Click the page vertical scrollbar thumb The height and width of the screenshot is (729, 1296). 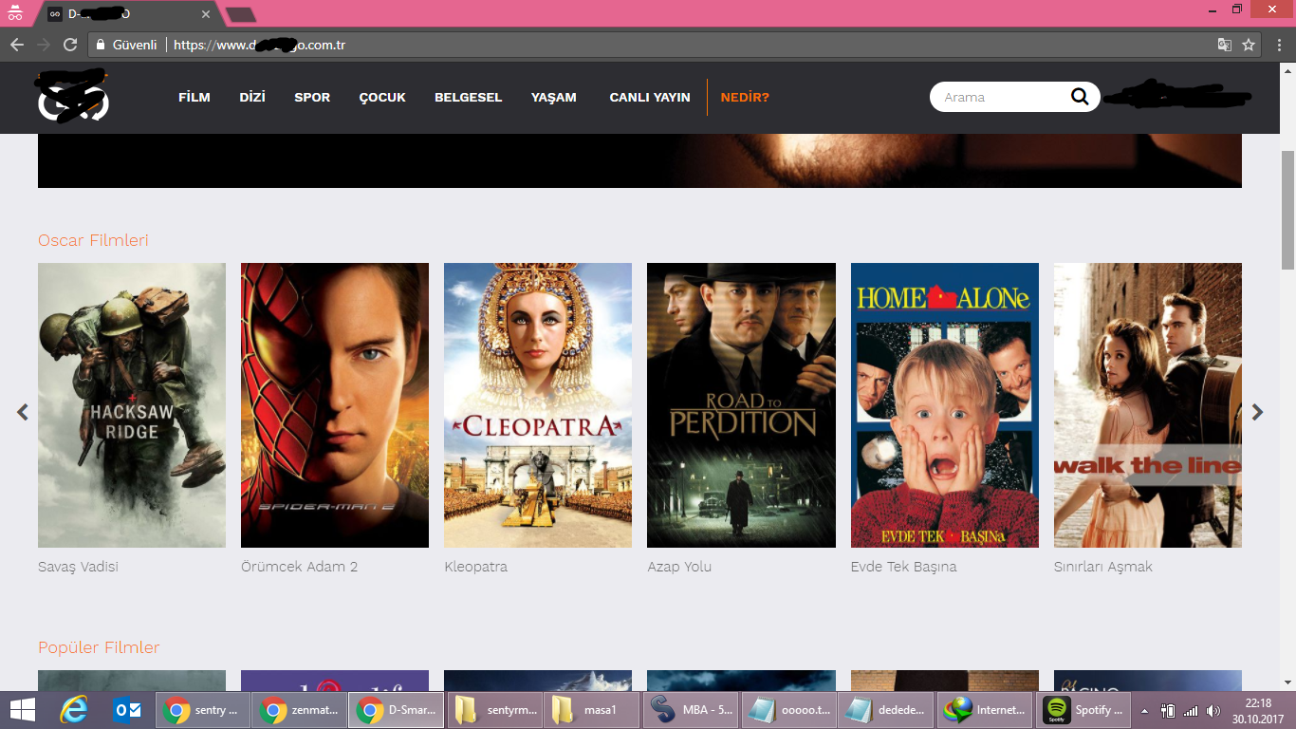1287,209
